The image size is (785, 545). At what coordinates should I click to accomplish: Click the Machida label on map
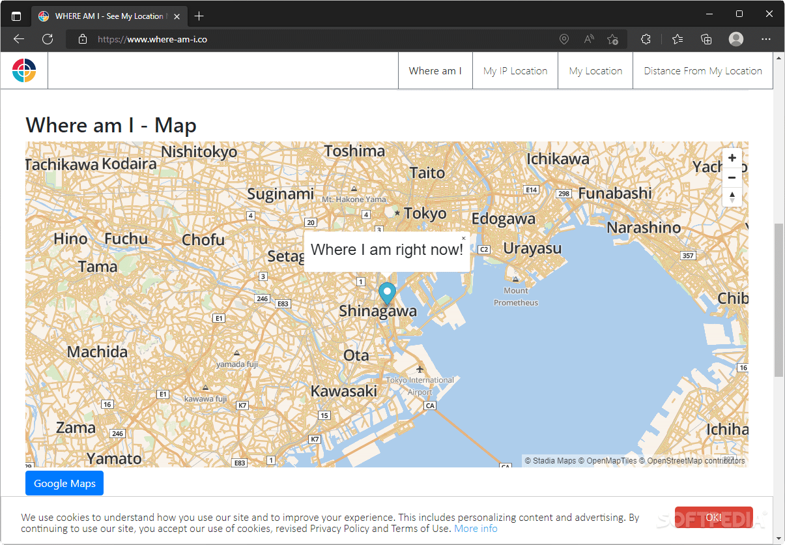(98, 352)
